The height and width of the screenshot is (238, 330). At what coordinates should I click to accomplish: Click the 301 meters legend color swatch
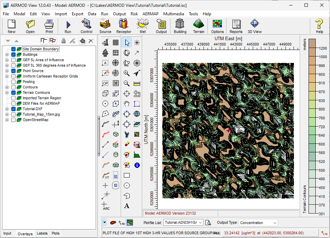coord(312,209)
